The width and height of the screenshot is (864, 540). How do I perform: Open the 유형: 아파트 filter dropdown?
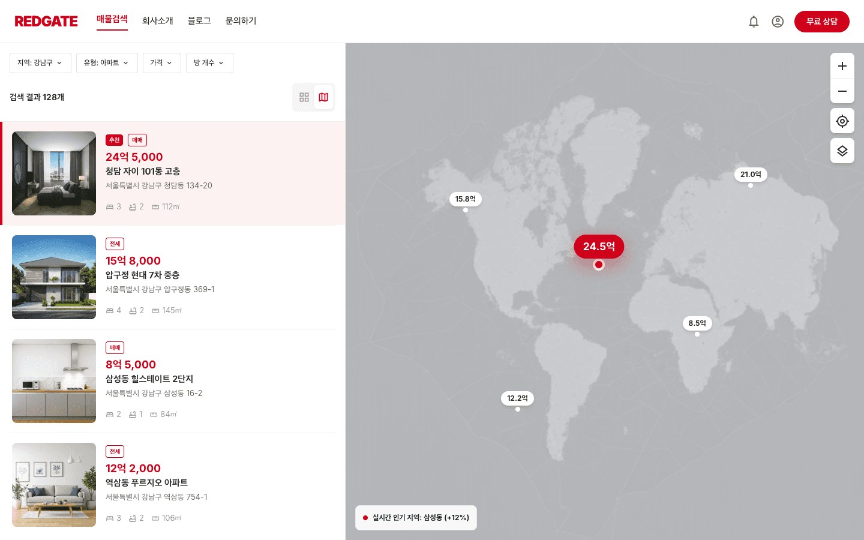coord(107,63)
